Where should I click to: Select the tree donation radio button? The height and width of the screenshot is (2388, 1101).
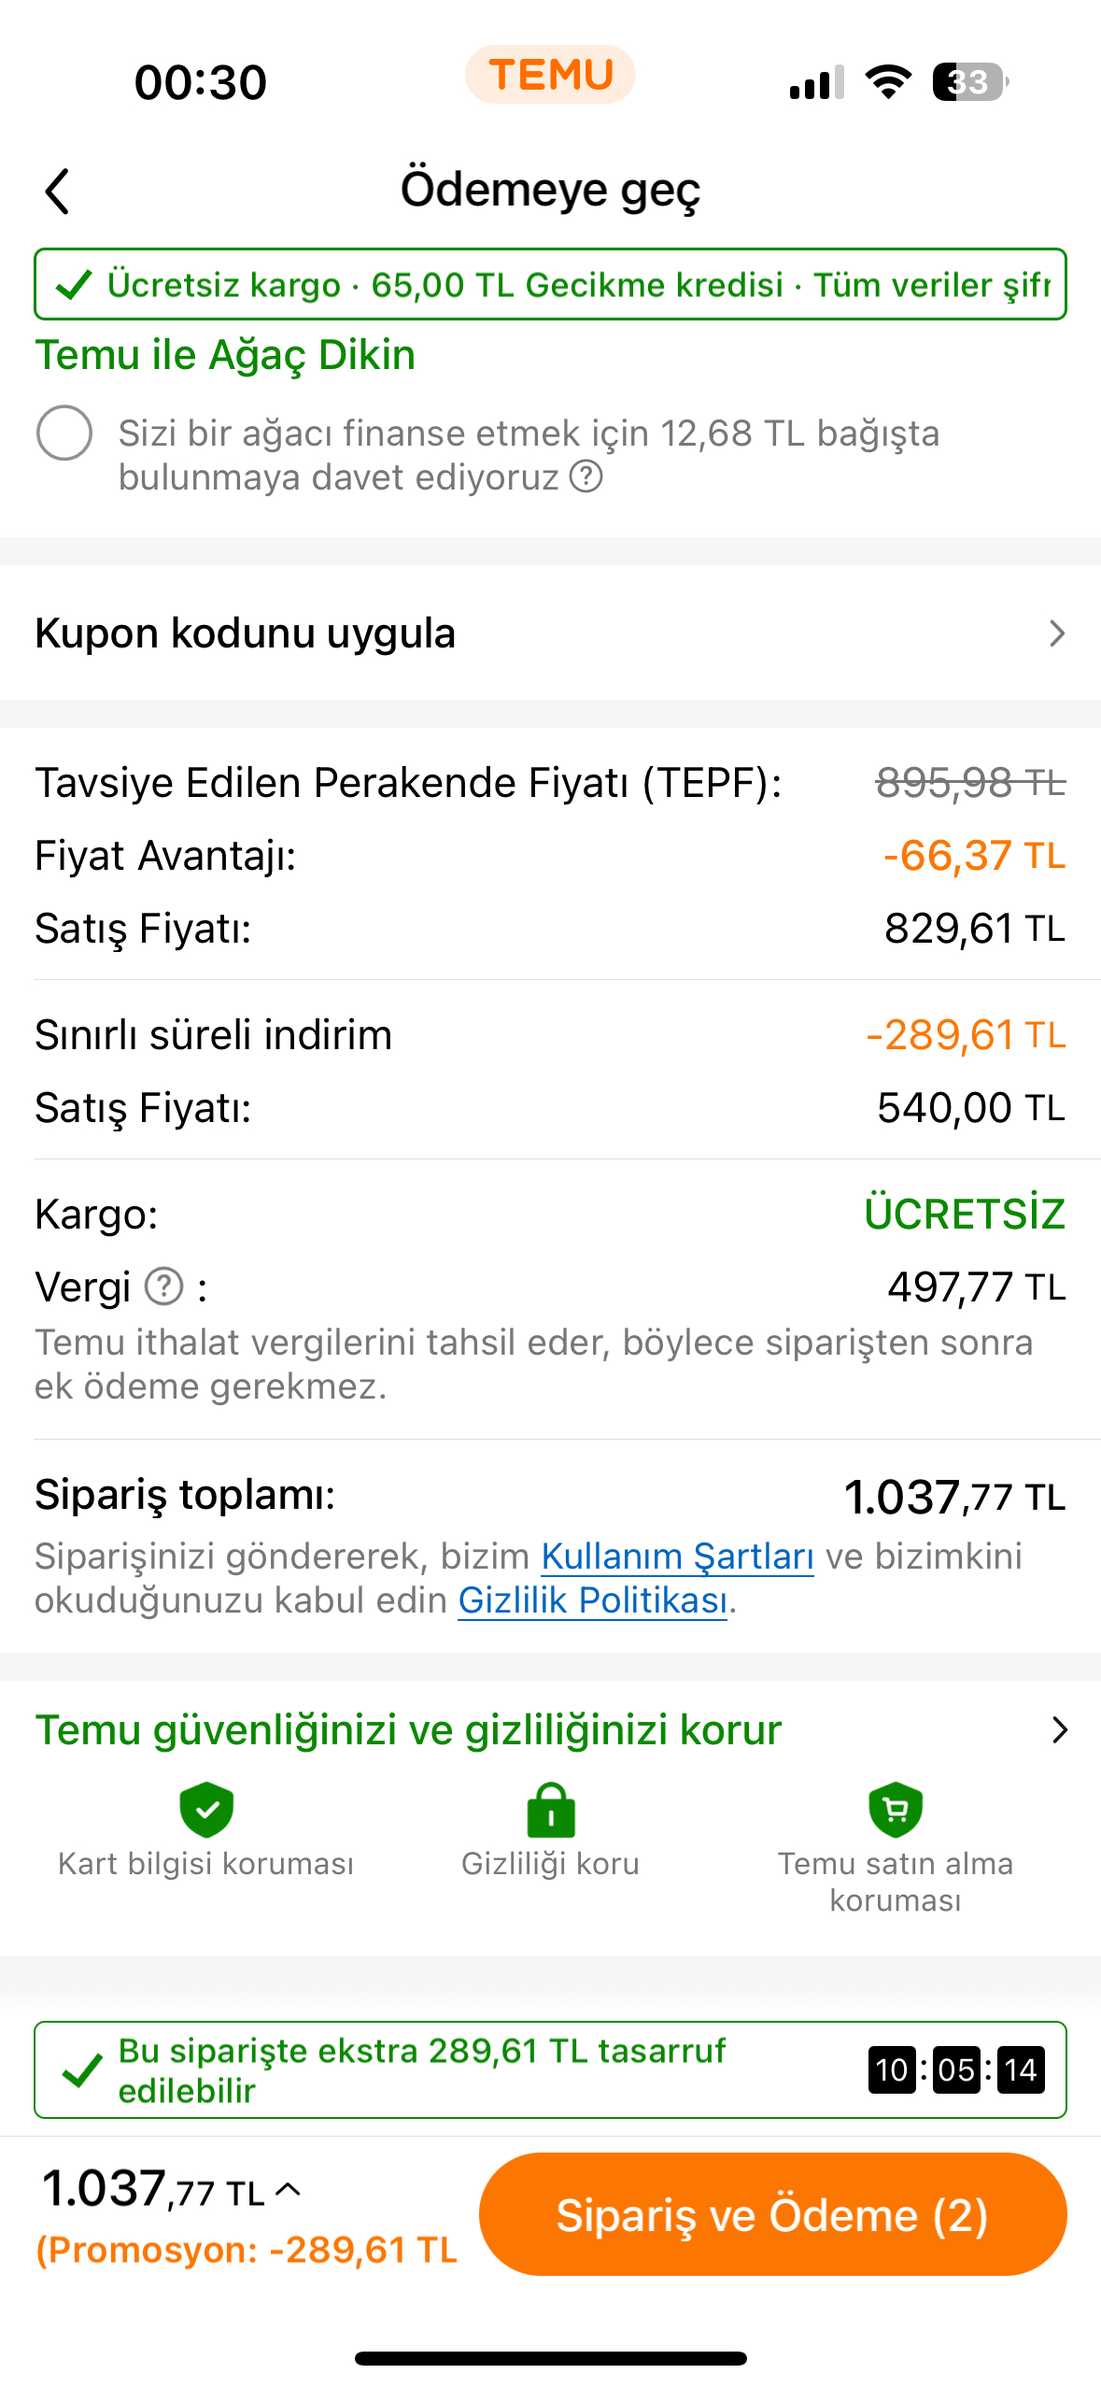tap(64, 434)
